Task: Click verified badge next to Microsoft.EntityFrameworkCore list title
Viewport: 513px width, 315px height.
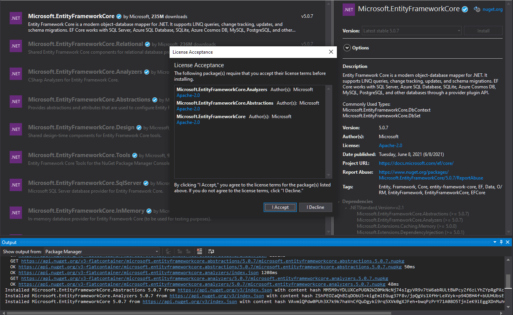Action: (119, 17)
